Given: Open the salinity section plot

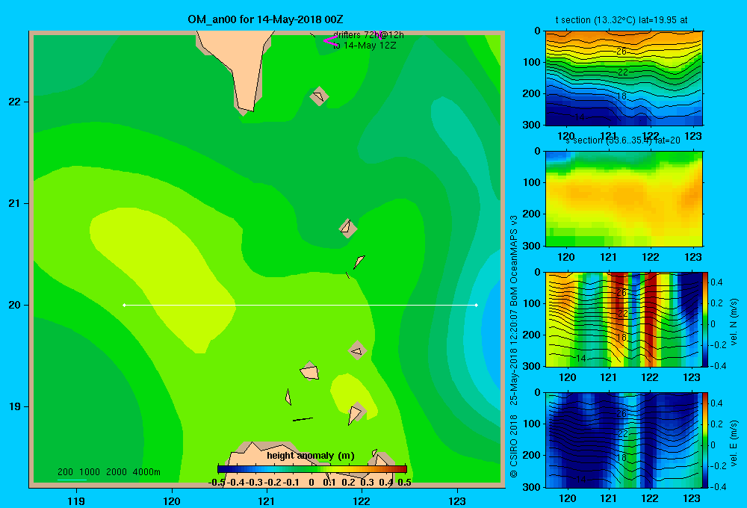Looking at the screenshot, I should (624, 199).
